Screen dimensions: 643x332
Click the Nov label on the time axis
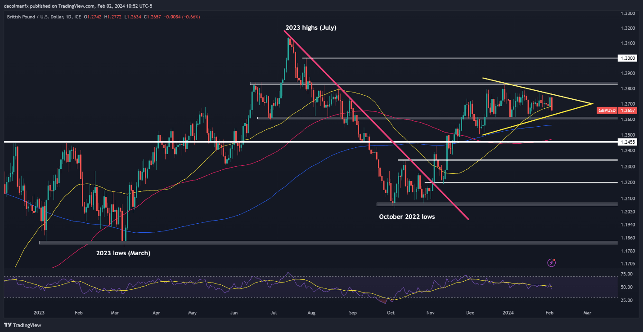tap(431, 312)
